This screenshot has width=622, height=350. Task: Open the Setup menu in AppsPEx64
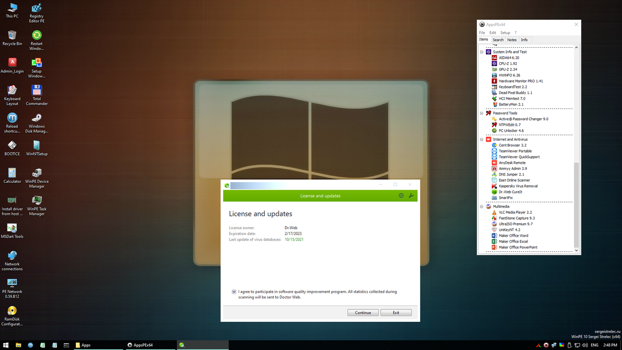pos(505,33)
